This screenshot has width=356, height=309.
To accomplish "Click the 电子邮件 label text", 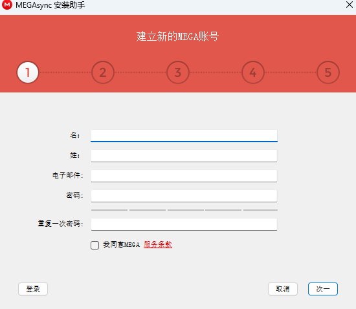I will coord(68,175).
